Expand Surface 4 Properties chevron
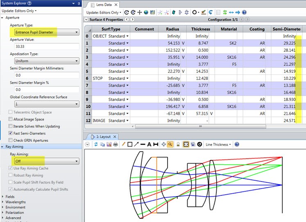The image size is (306, 222). pos(86,20)
